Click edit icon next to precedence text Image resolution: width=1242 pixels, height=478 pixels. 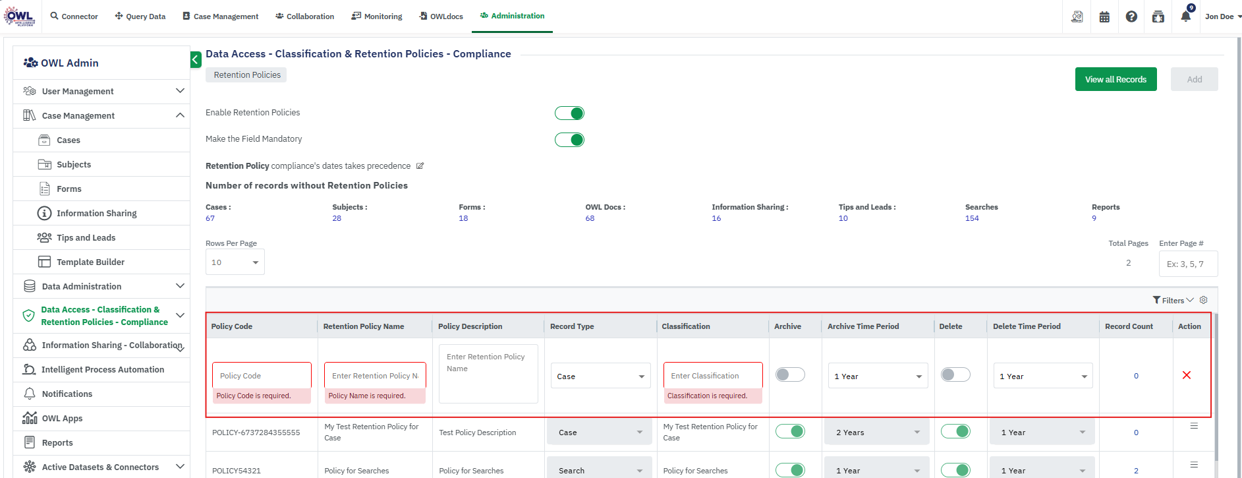[420, 166]
